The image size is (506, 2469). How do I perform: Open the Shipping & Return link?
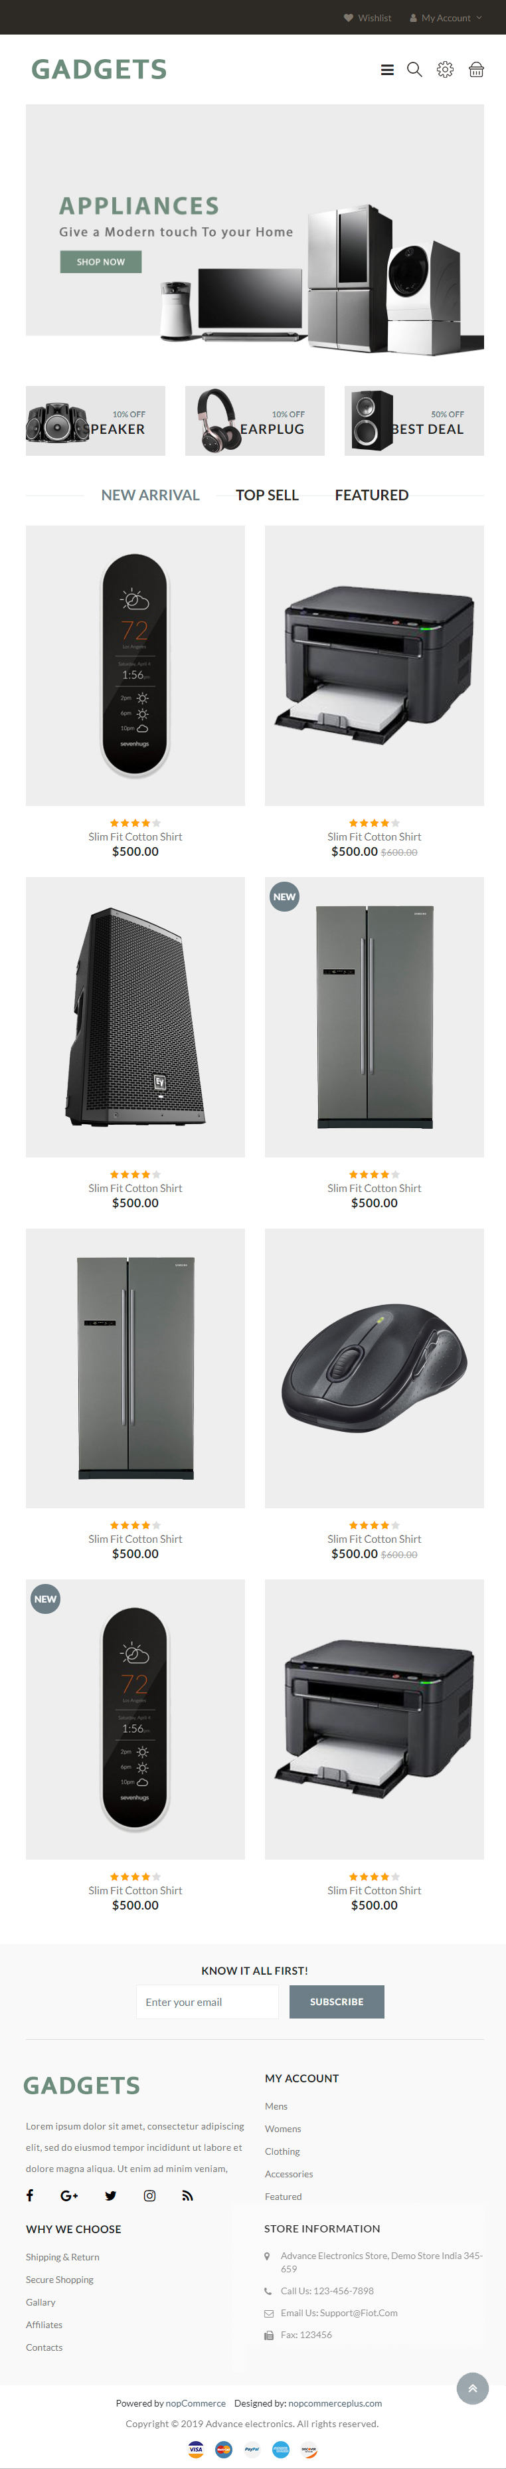62,2256
